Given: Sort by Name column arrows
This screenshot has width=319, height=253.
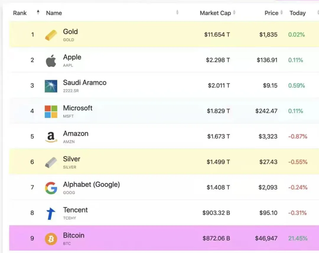Looking at the screenshot, I should point(177,12).
